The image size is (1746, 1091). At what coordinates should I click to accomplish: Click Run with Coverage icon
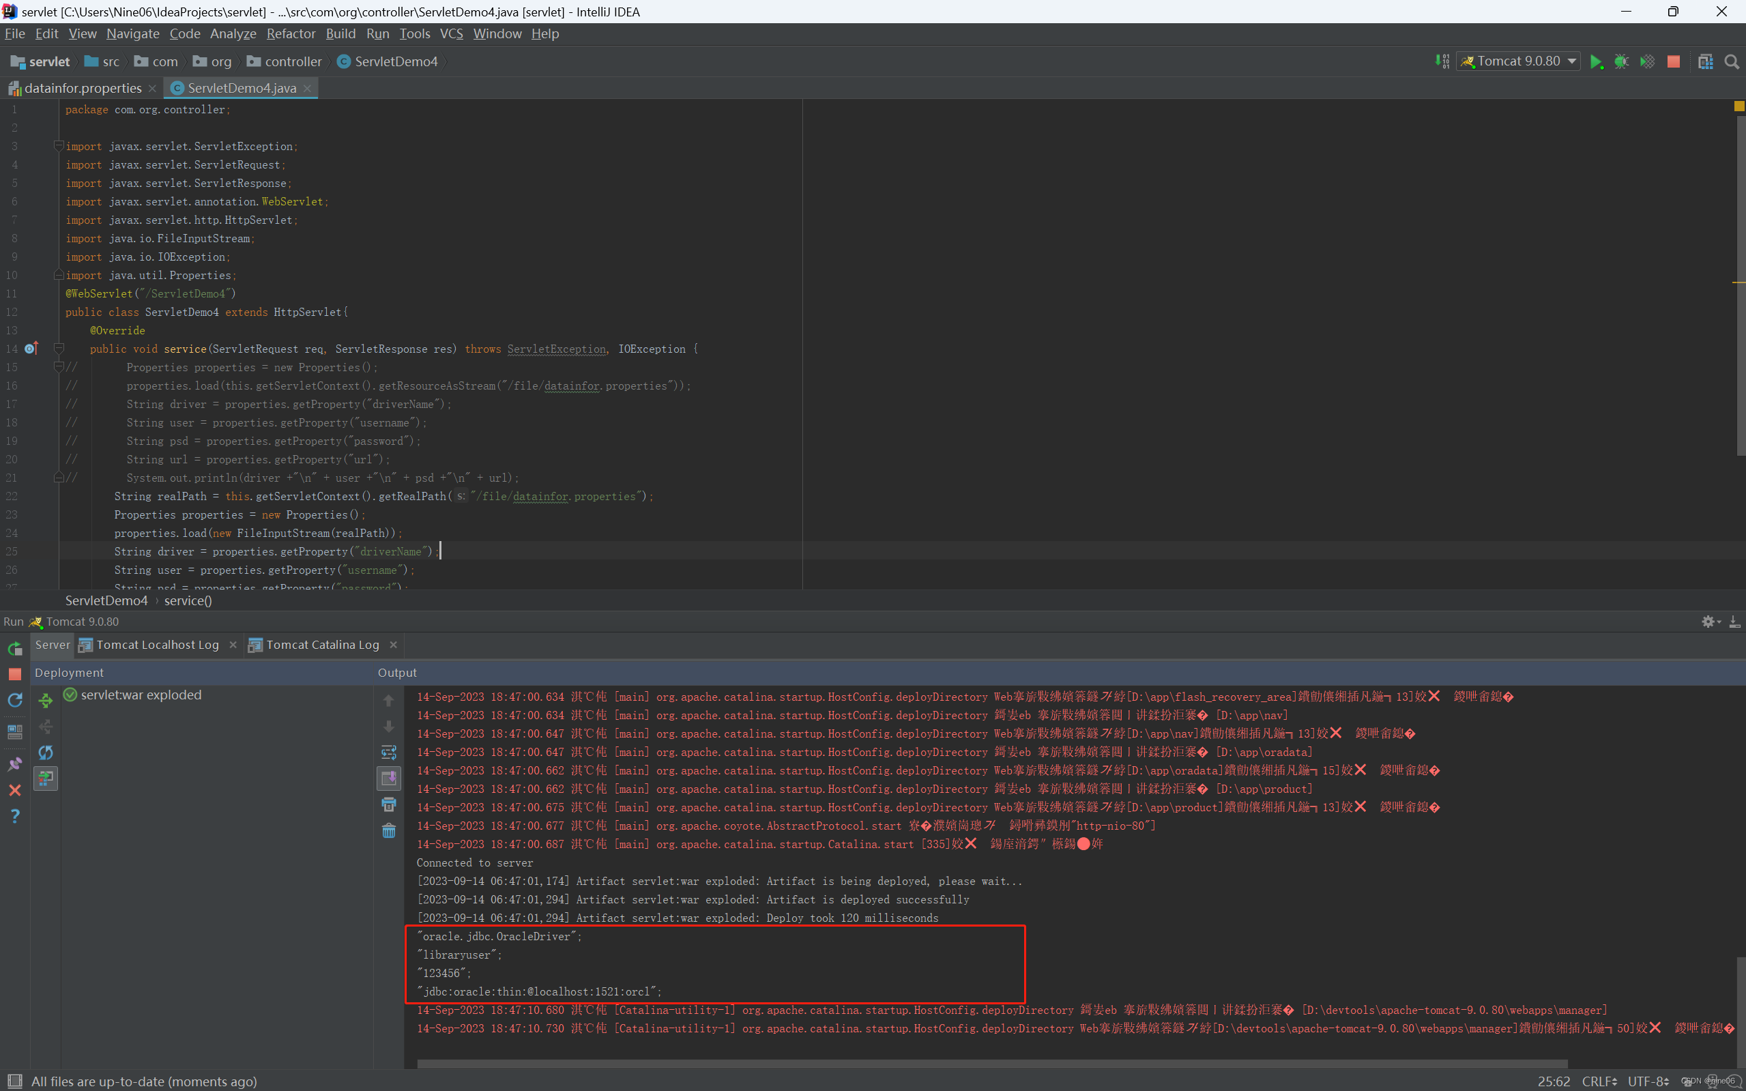[x=1647, y=62]
